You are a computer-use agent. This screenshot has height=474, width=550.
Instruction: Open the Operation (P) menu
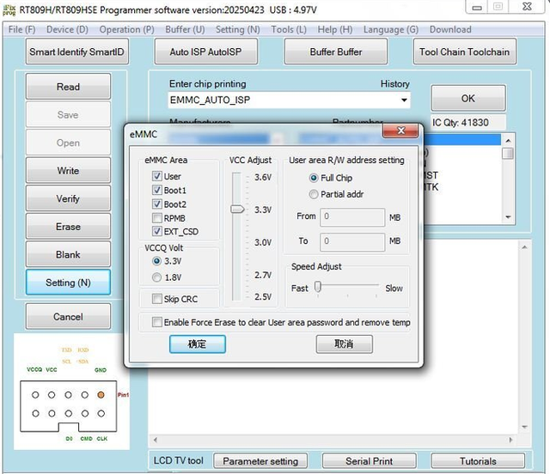point(126,29)
